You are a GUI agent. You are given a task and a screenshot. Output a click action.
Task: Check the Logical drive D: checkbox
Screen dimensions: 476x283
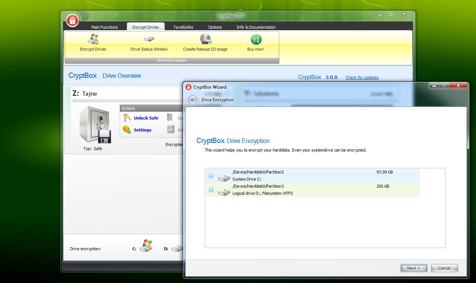tap(211, 190)
